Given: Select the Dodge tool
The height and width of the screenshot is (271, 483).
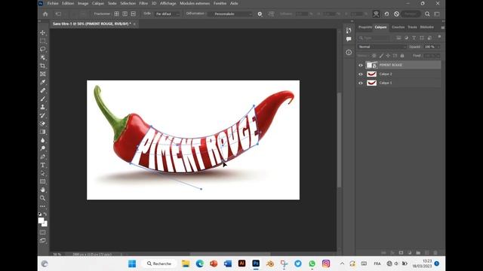Looking at the screenshot, I should coord(43,148).
